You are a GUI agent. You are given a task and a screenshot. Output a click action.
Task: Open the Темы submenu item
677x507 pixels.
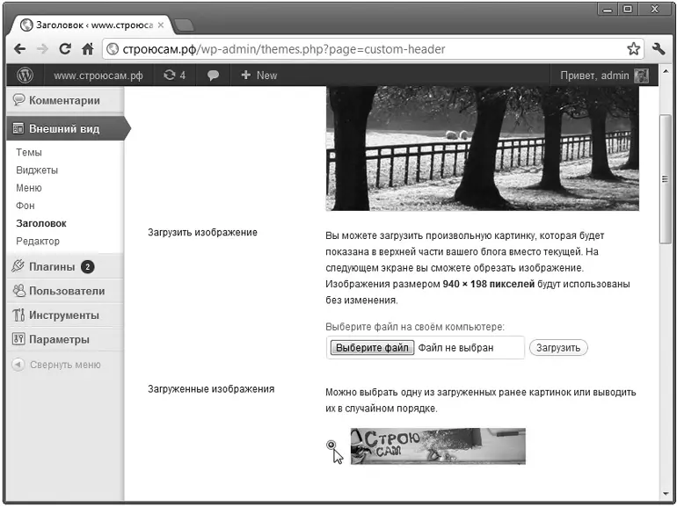(x=29, y=153)
